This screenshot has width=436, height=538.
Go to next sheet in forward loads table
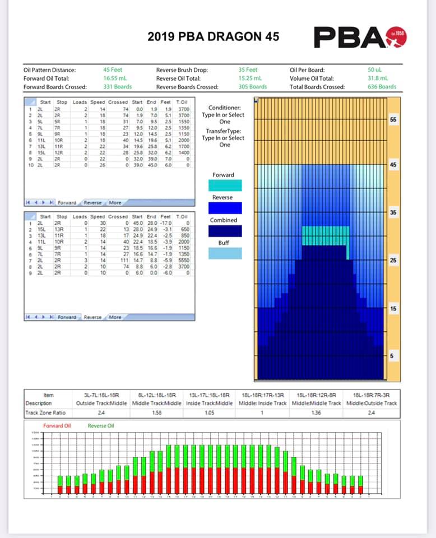coord(43,202)
